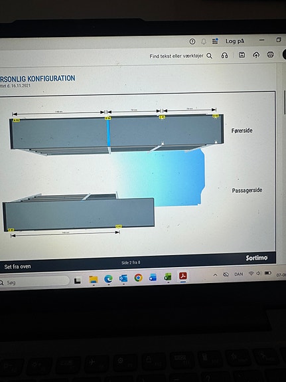
Task: Click the magnifier search icon
Action: [209, 56]
